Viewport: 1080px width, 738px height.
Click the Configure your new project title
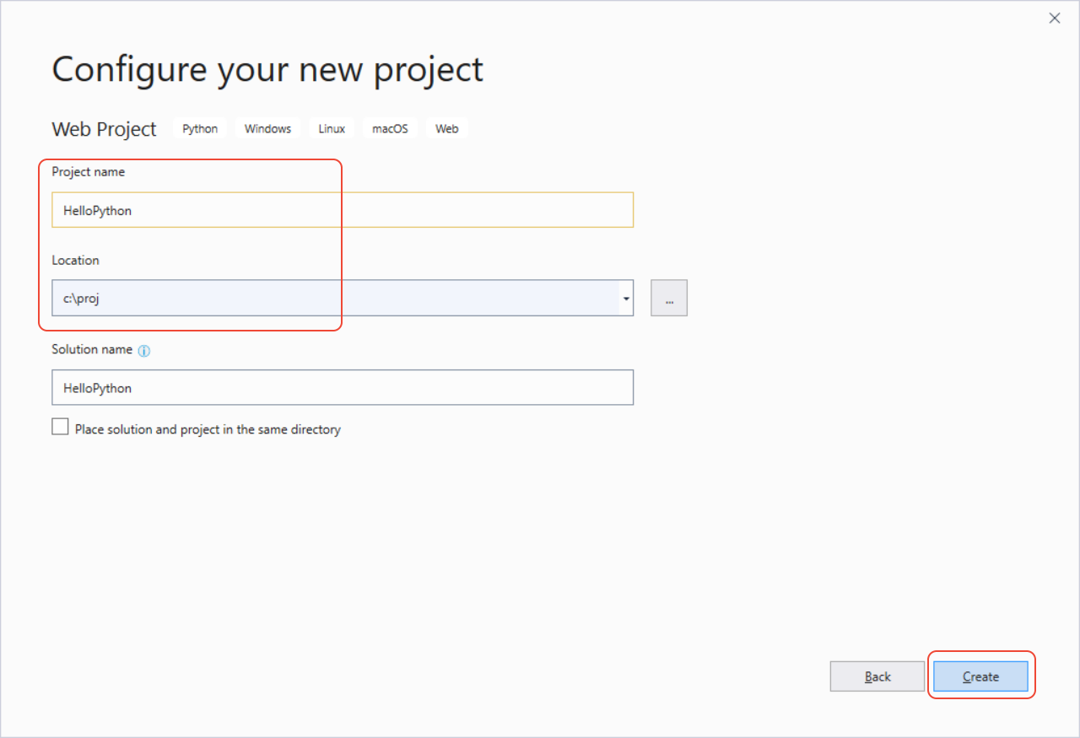coord(267,69)
